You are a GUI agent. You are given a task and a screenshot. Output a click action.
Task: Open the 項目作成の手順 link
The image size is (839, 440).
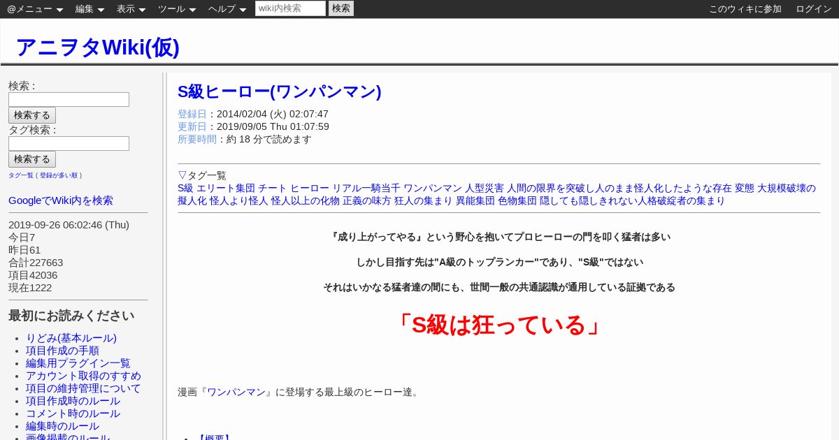(x=62, y=351)
